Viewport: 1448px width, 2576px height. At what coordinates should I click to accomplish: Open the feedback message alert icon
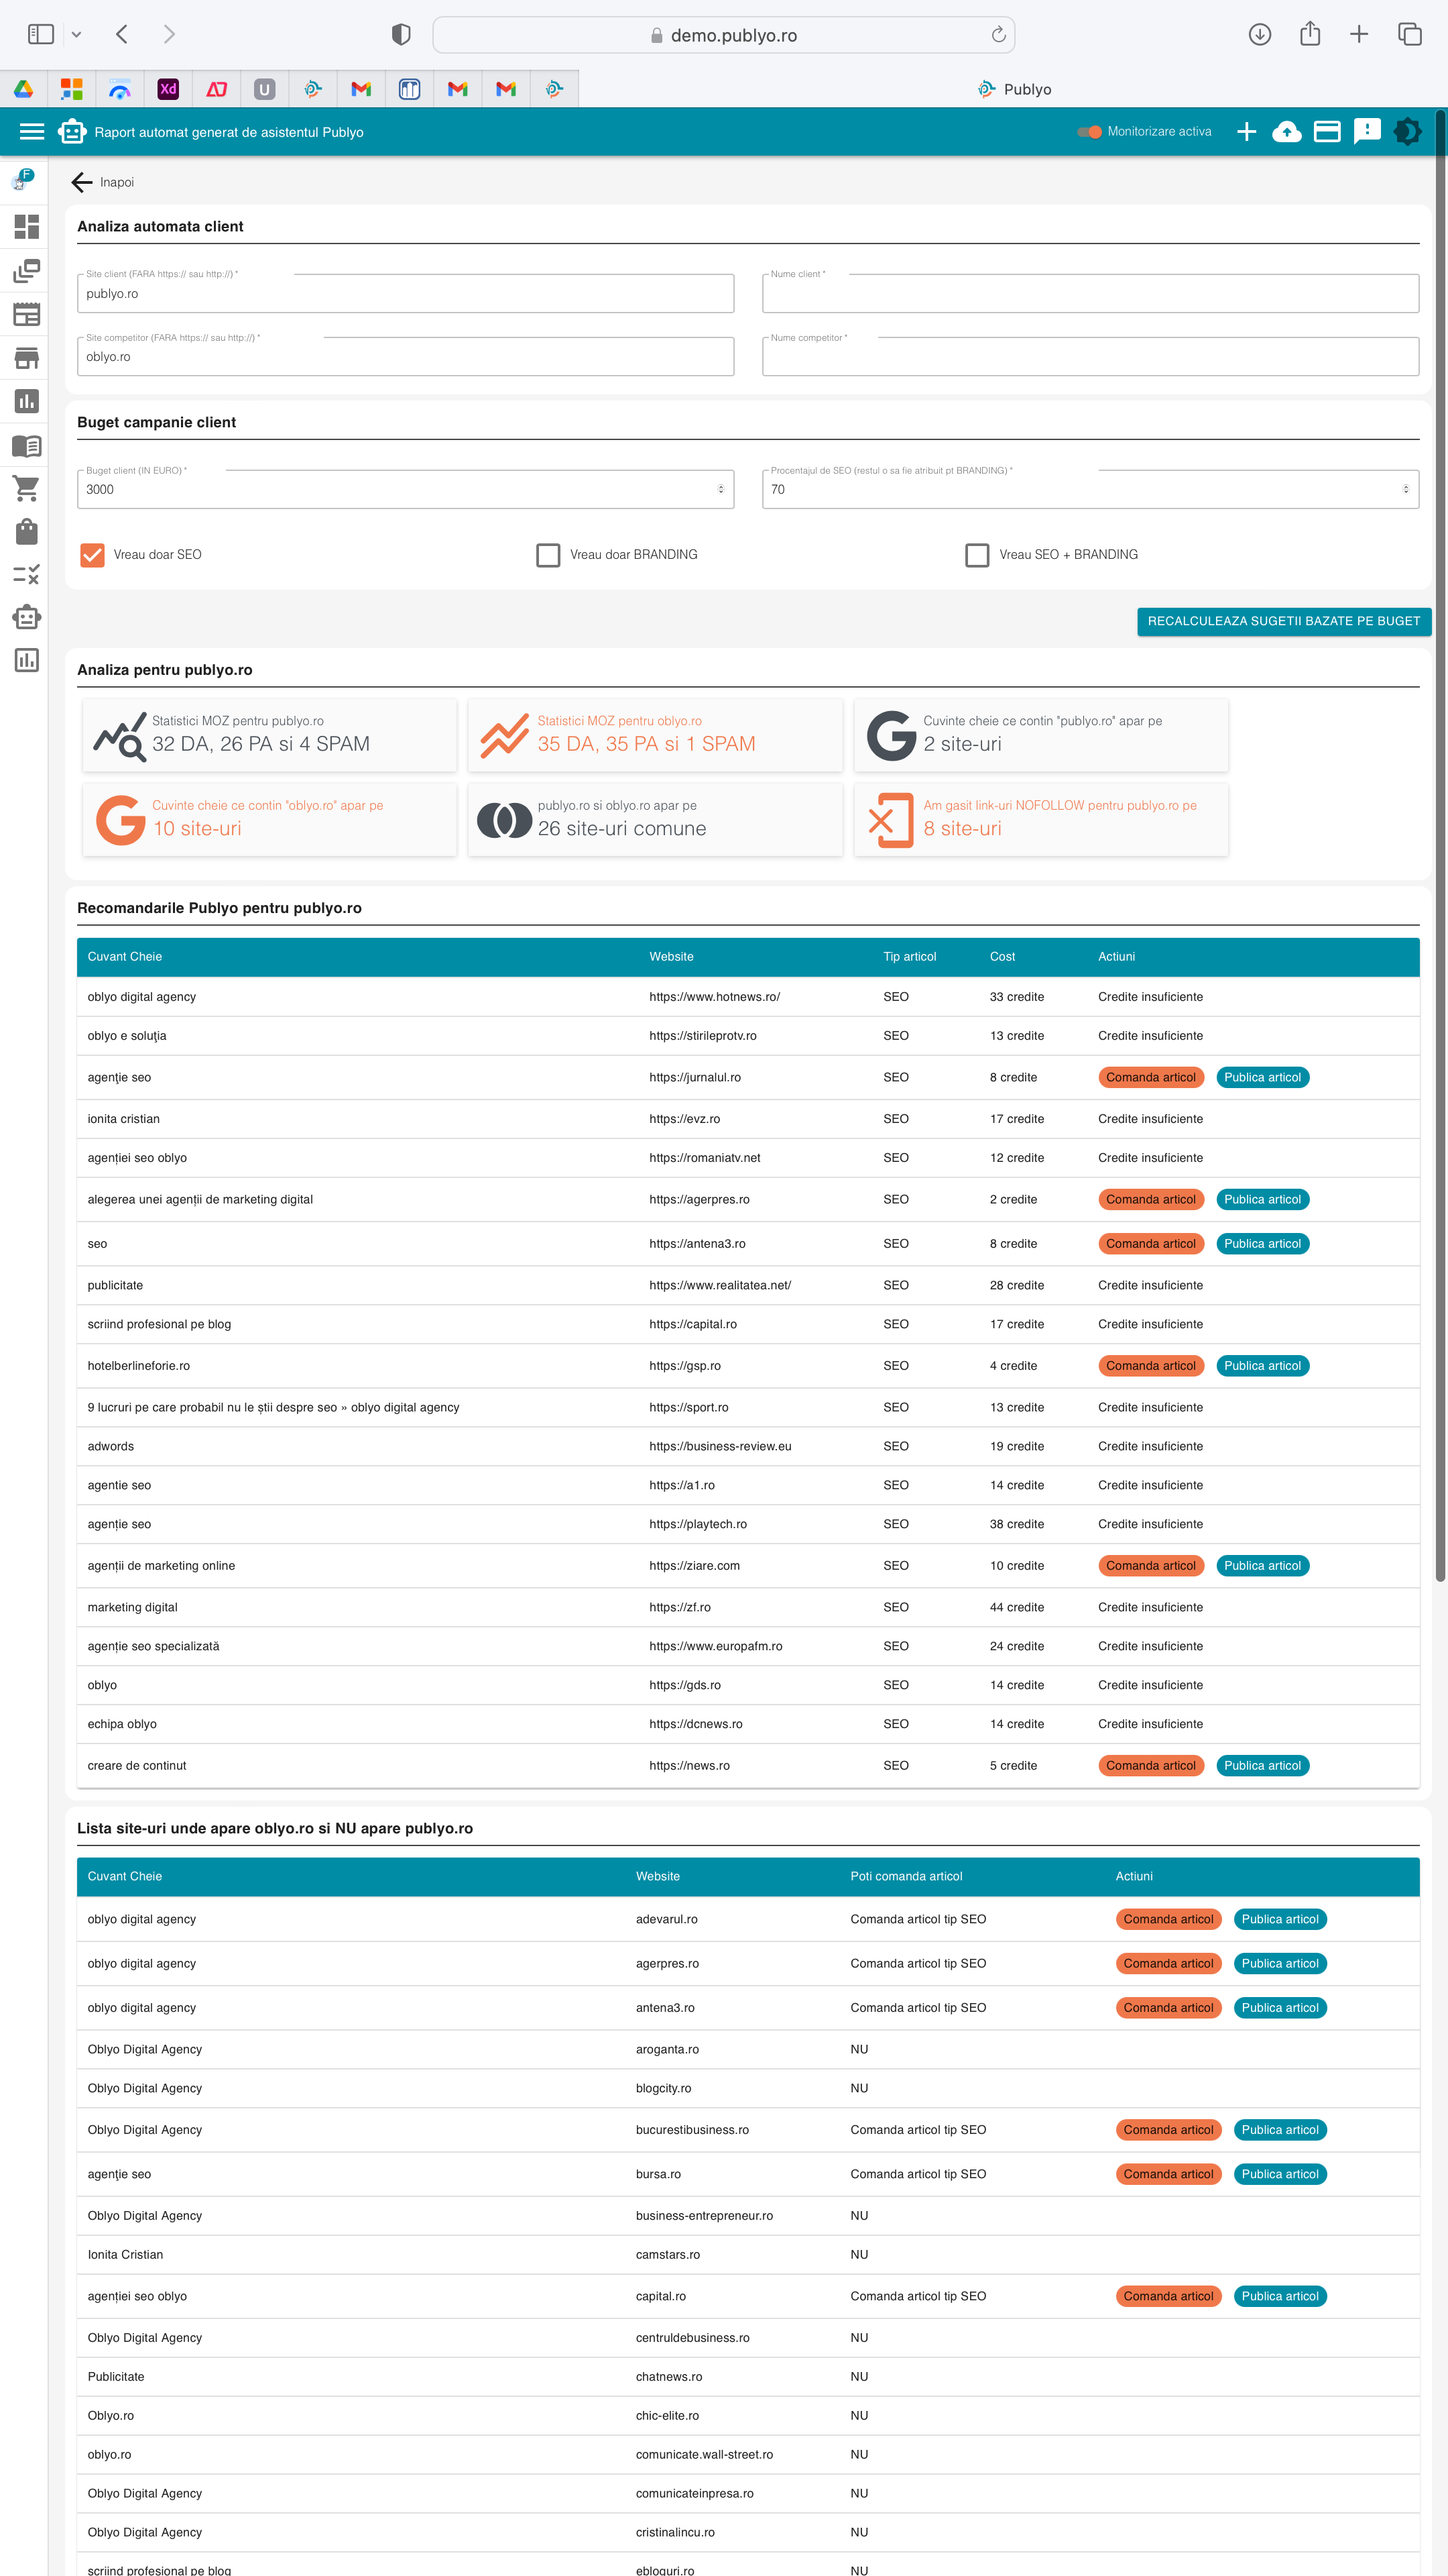[1367, 132]
